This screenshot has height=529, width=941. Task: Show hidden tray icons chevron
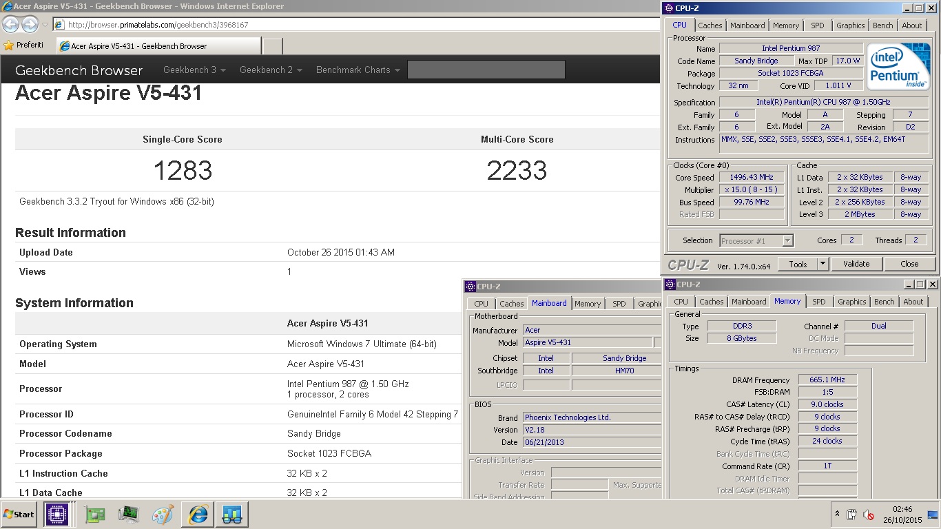pos(837,515)
